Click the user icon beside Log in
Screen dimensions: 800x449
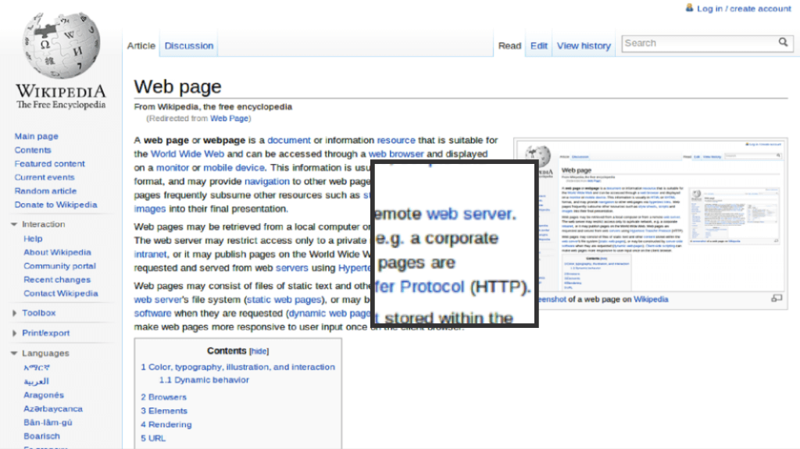(689, 8)
